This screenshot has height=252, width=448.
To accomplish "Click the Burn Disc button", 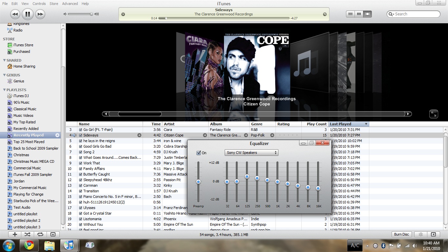I will tap(401, 234).
